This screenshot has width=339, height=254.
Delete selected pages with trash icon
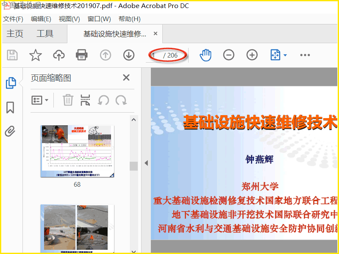[68, 100]
